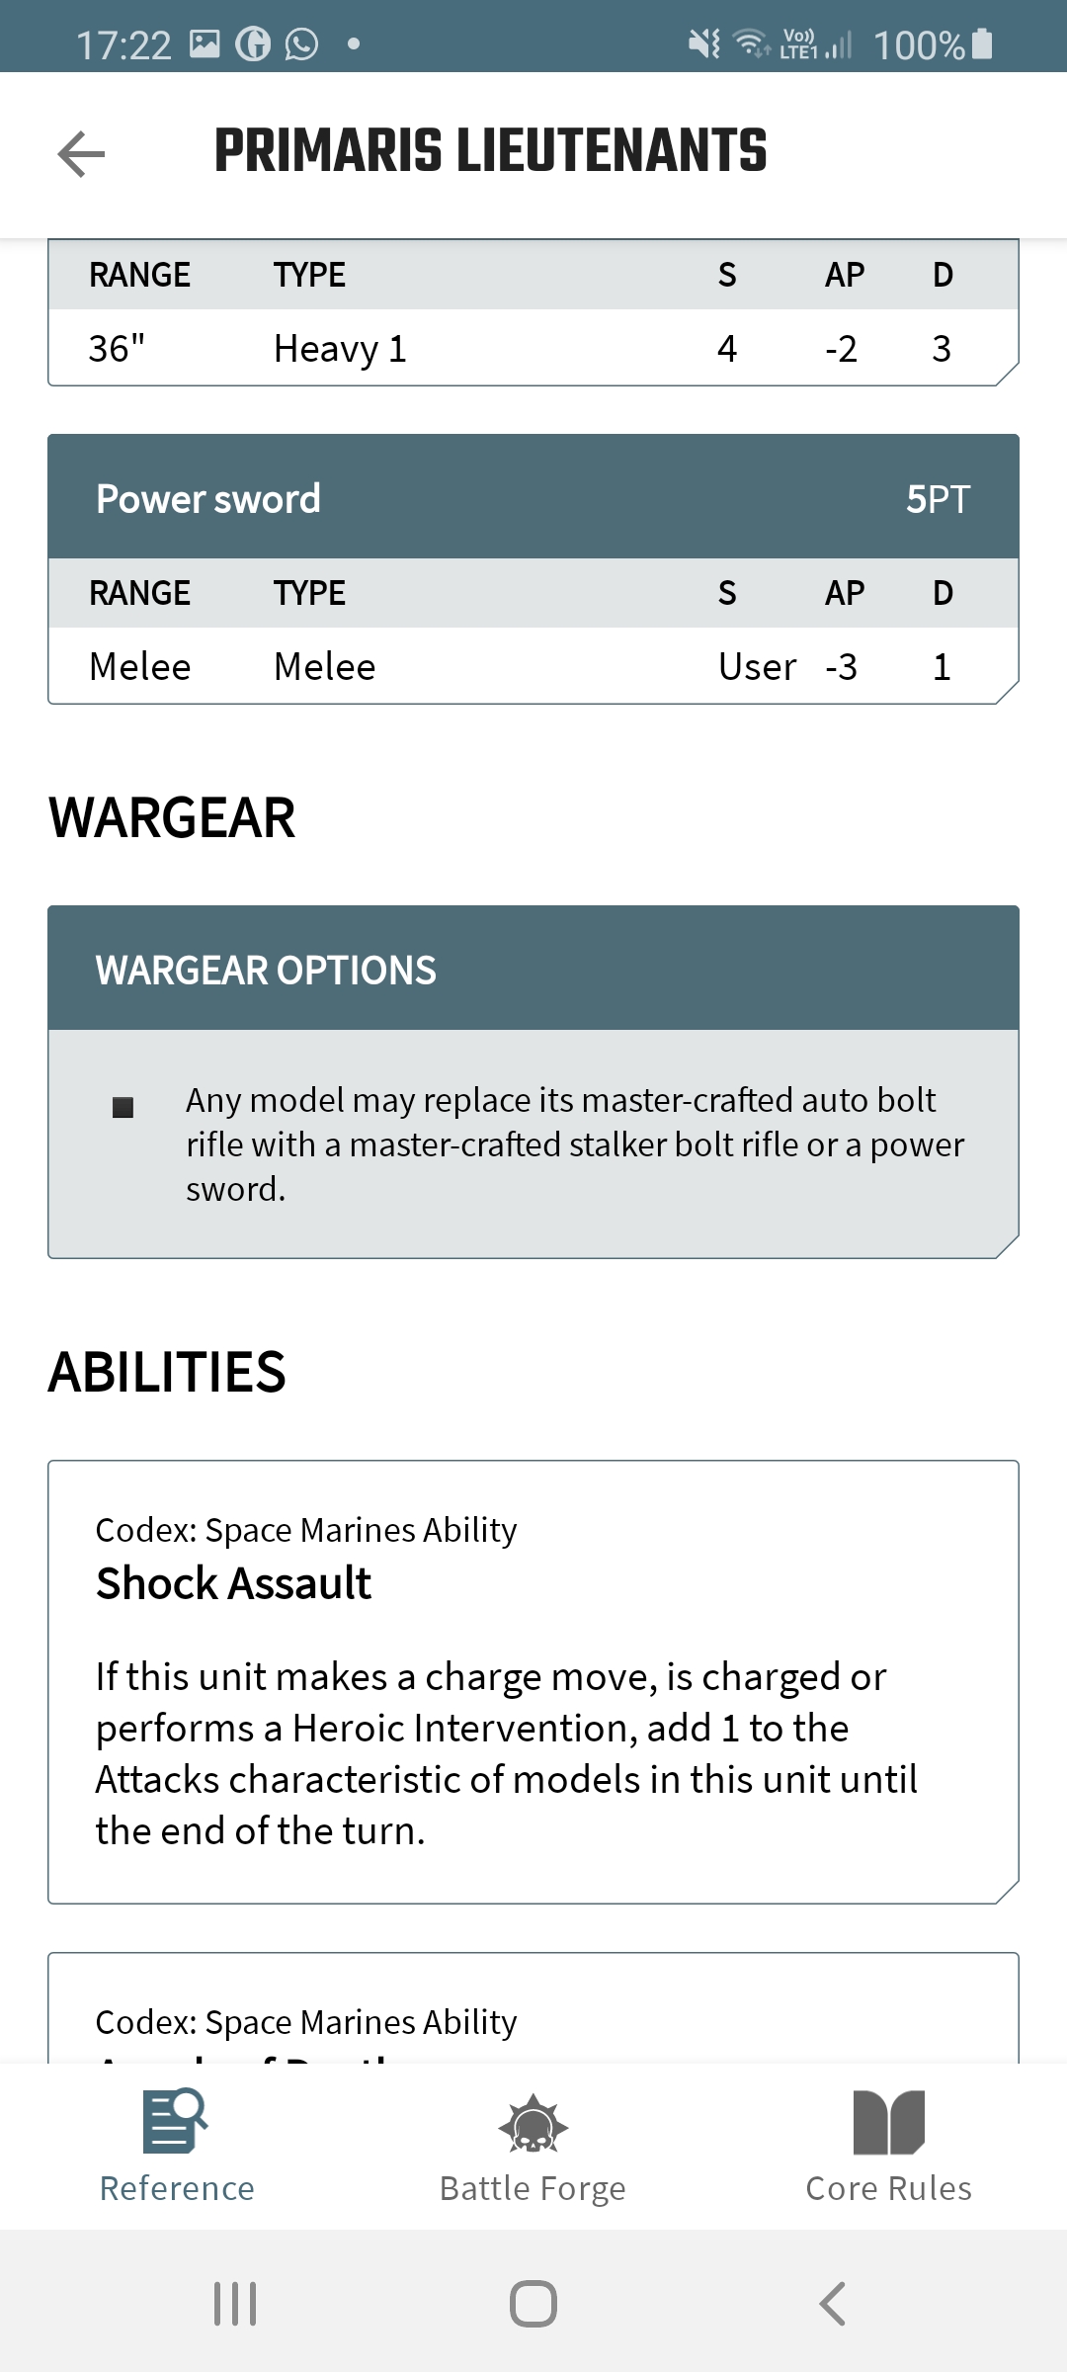This screenshot has height=2372, width=1067.
Task: Tap the Primaris Lieutenants page title
Action: (490, 151)
